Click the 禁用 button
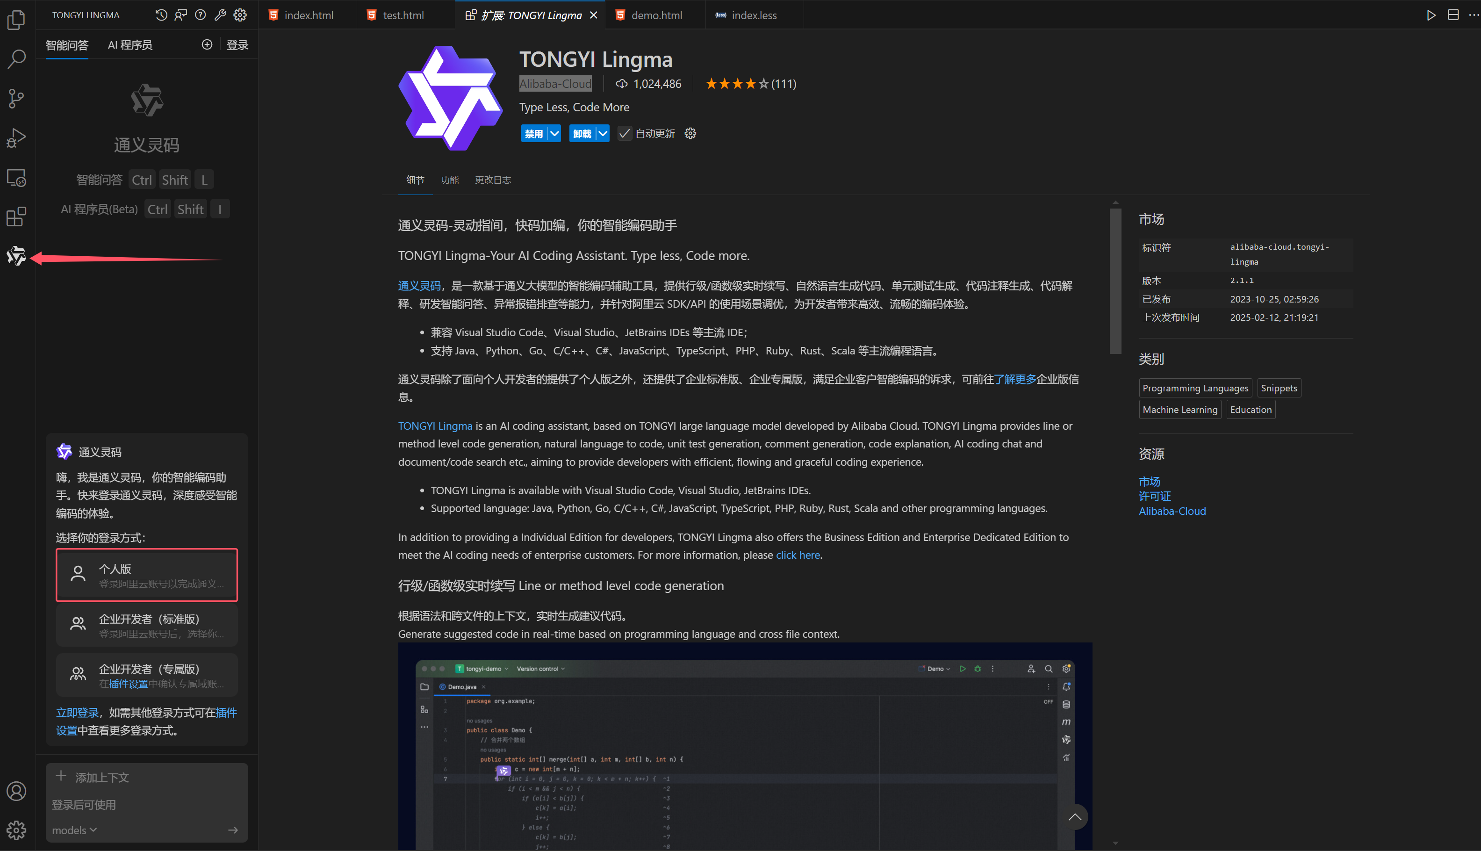1481x851 pixels. tap(533, 133)
